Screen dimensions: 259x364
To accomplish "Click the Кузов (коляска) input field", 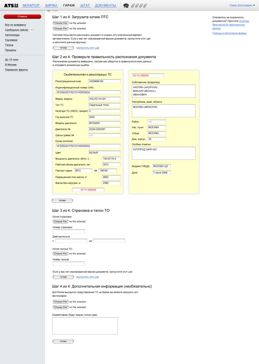I will pyautogui.click(x=88, y=146).
